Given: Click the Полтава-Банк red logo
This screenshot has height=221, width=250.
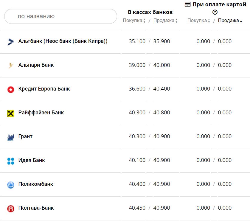Looking at the screenshot, I should [11, 208].
